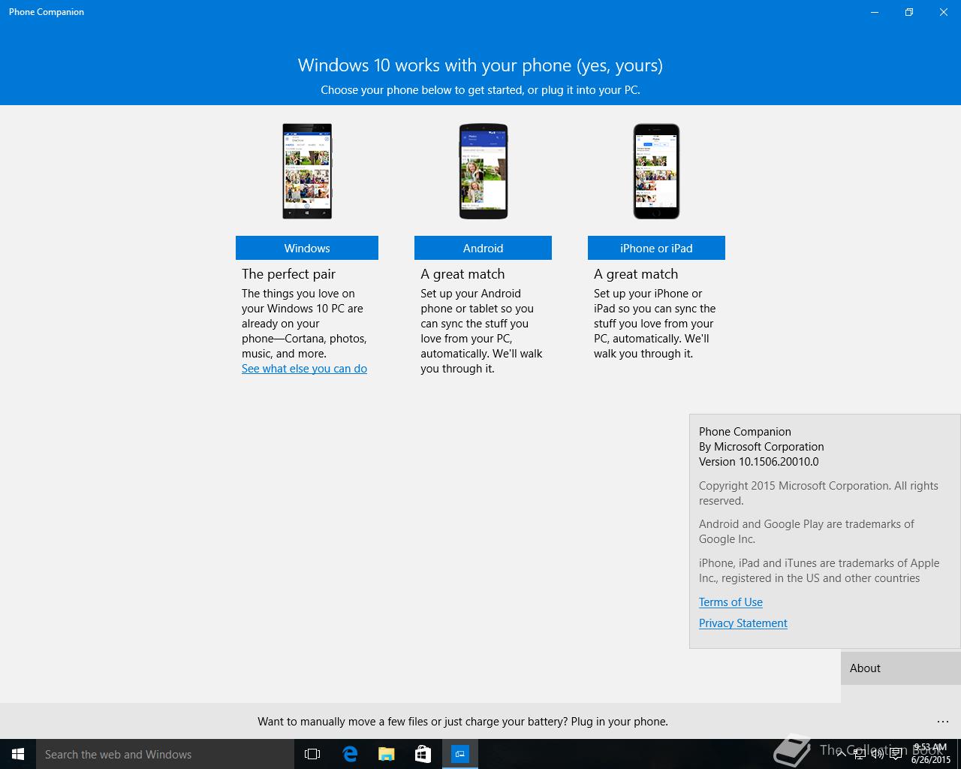The height and width of the screenshot is (769, 961).
Task: Click 'By Microsoft Corporation' text
Action: (761, 447)
